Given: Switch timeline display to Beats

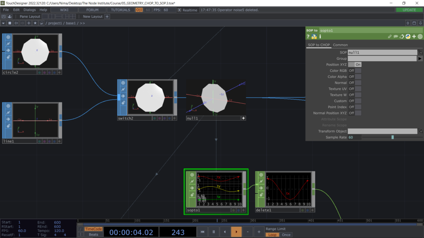Looking at the screenshot, I should [x=94, y=235].
